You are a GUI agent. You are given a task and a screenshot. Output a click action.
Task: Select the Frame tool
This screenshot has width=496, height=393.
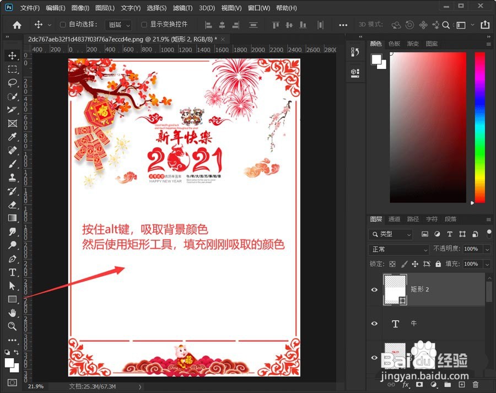(x=12, y=123)
